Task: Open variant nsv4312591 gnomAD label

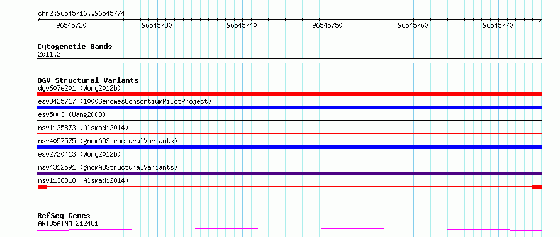Action: click(108, 167)
